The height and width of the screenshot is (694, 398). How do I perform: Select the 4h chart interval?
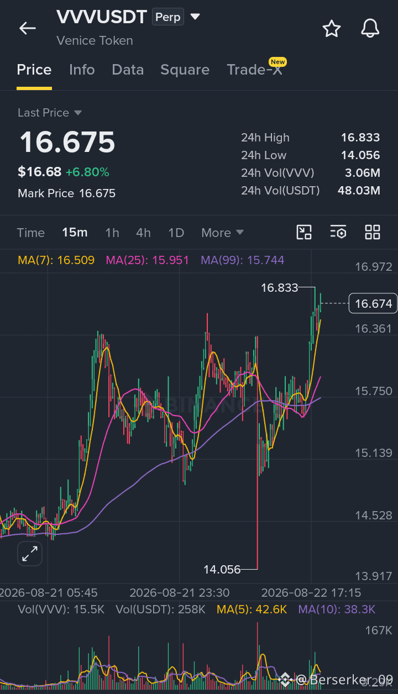[143, 233]
